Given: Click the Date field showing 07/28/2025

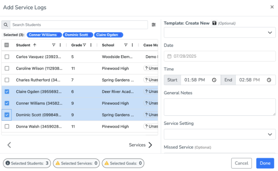Looking at the screenshot, I should (220, 56).
